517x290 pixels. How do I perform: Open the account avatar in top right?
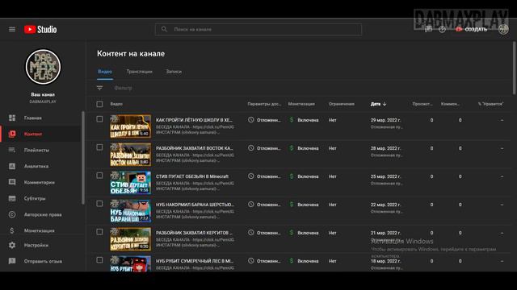[x=503, y=29]
